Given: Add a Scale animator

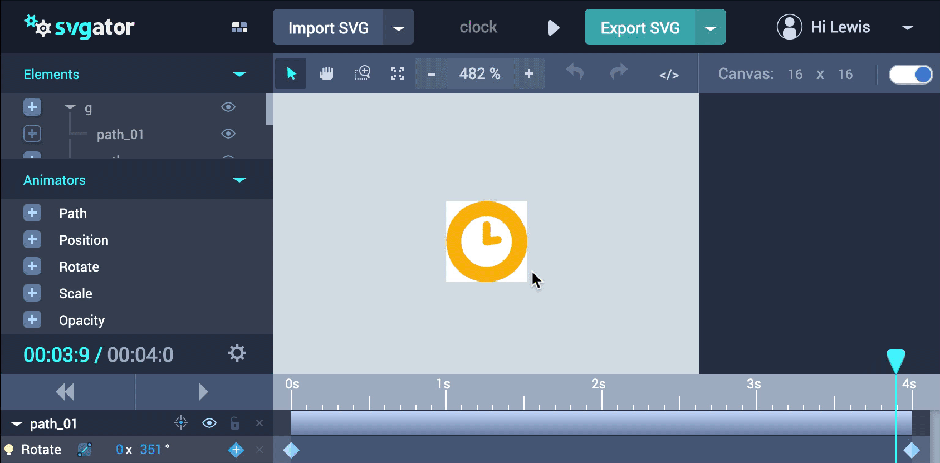Looking at the screenshot, I should coord(32,293).
